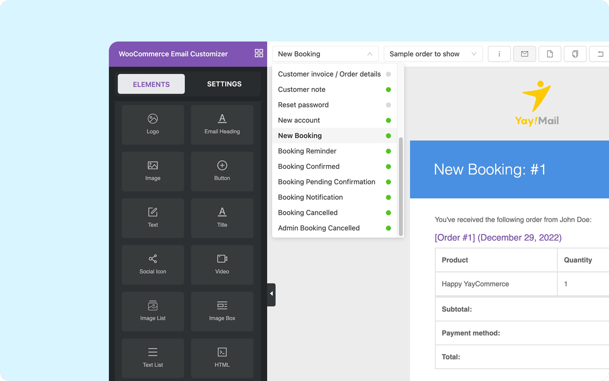The image size is (609, 381).
Task: Click the reset arrow toolbar icon
Action: tap(600, 54)
